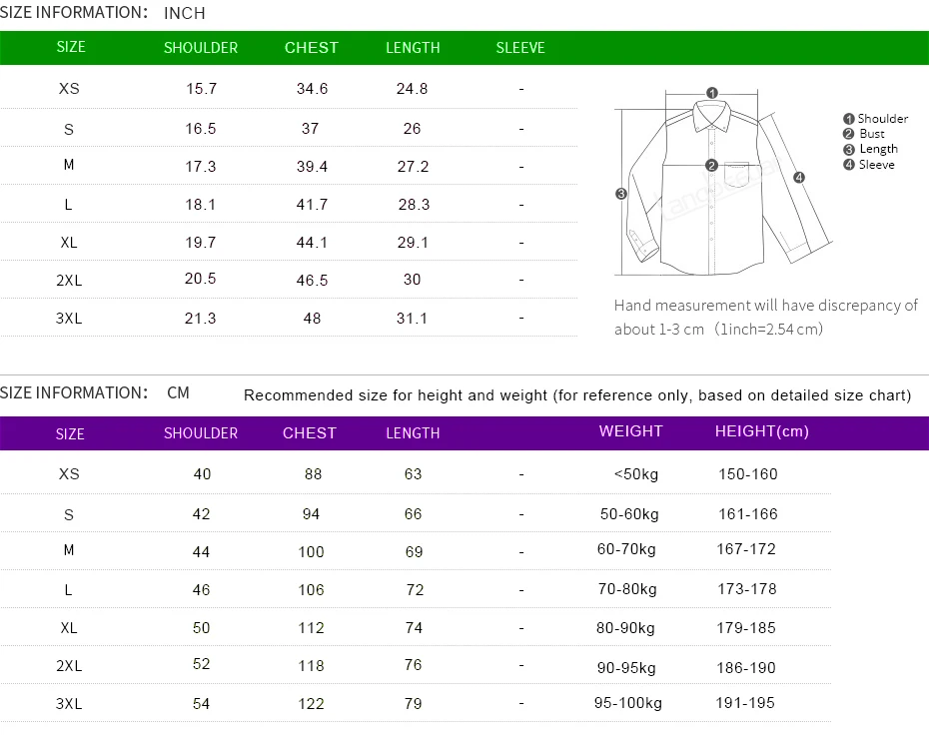Select the XS row in inch table
Screen dimensions: 929x737
69,89
